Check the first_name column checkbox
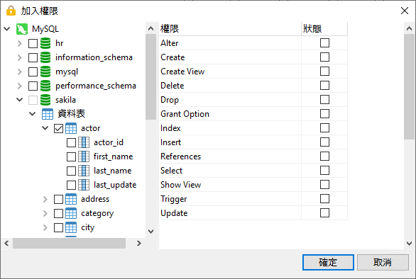Screen dimensions: 416x279 [71, 157]
